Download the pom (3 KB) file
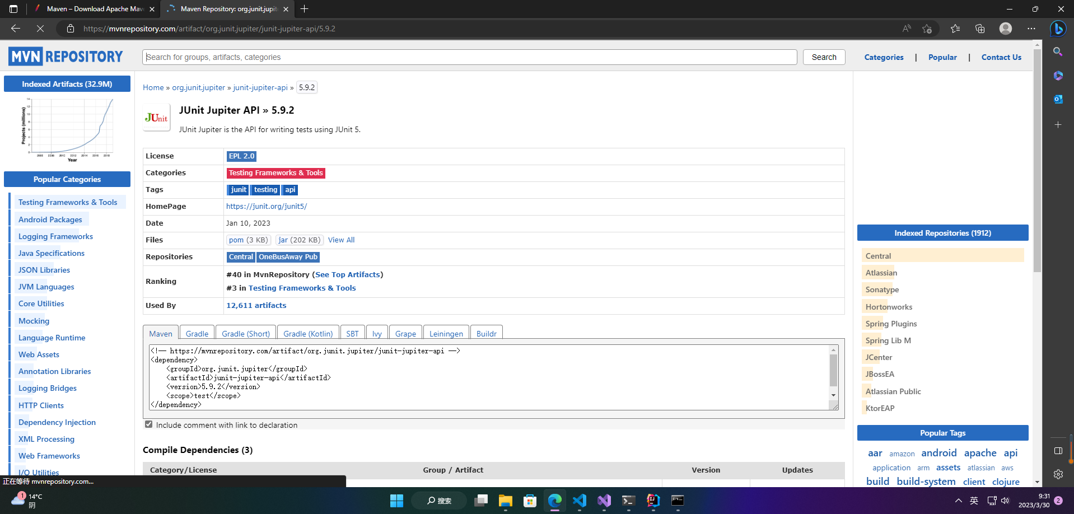Viewport: 1074px width, 514px height. 248,240
